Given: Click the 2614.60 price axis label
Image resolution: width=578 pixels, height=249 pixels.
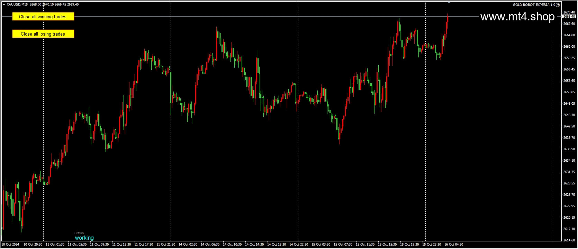Looking at the screenshot, I should coord(569,240).
